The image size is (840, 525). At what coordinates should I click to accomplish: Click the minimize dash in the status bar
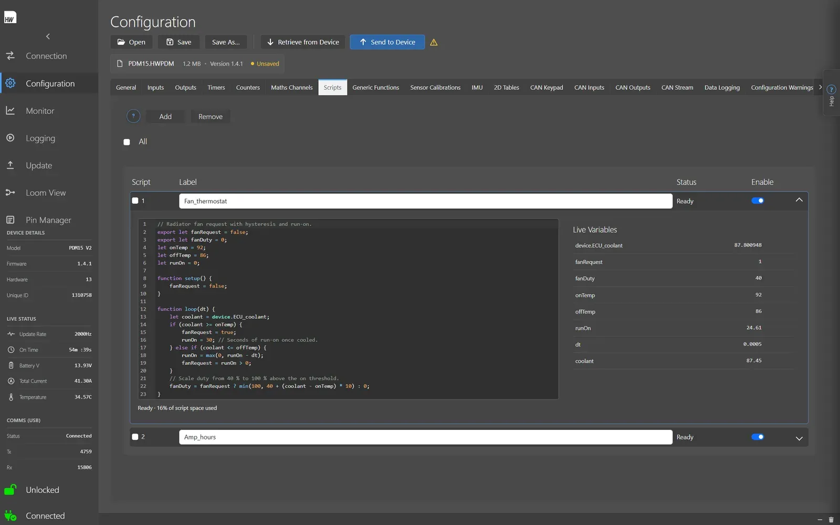click(x=820, y=520)
